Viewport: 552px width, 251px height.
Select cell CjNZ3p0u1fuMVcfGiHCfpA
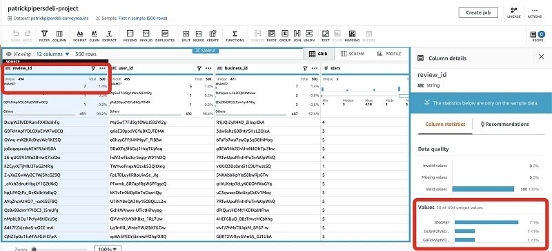[56, 237]
